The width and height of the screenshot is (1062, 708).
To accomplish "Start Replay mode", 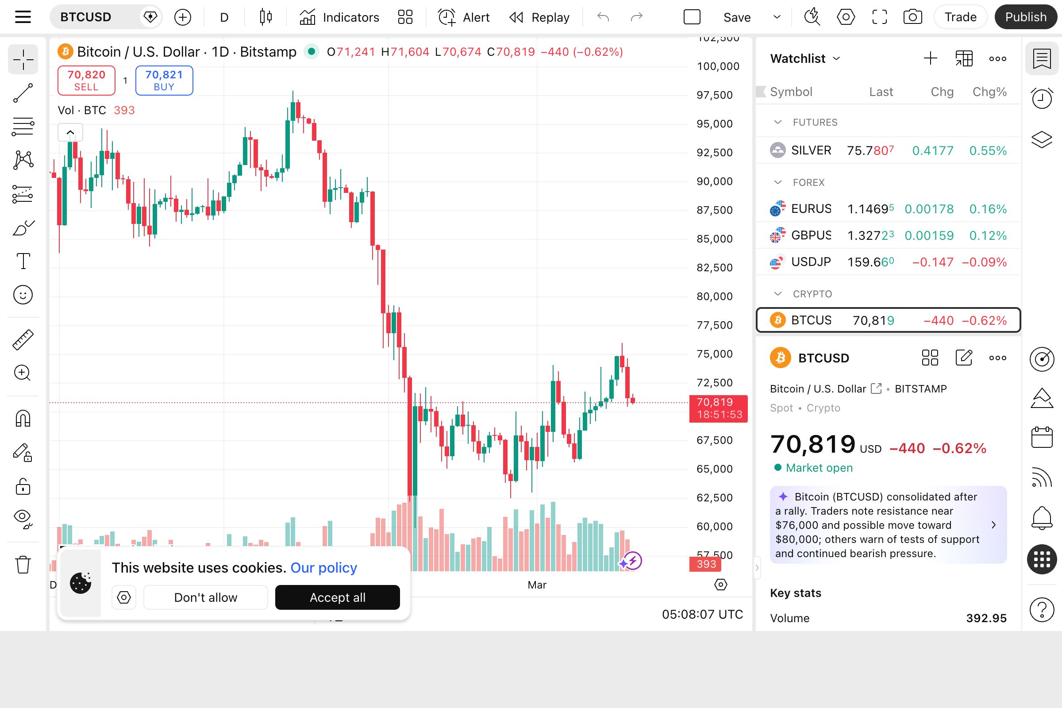I will click(x=540, y=17).
